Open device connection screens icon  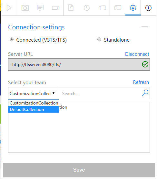click(x=118, y=8)
